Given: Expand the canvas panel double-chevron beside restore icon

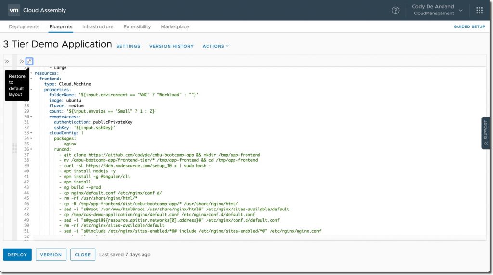Looking at the screenshot, I should point(21,61).
